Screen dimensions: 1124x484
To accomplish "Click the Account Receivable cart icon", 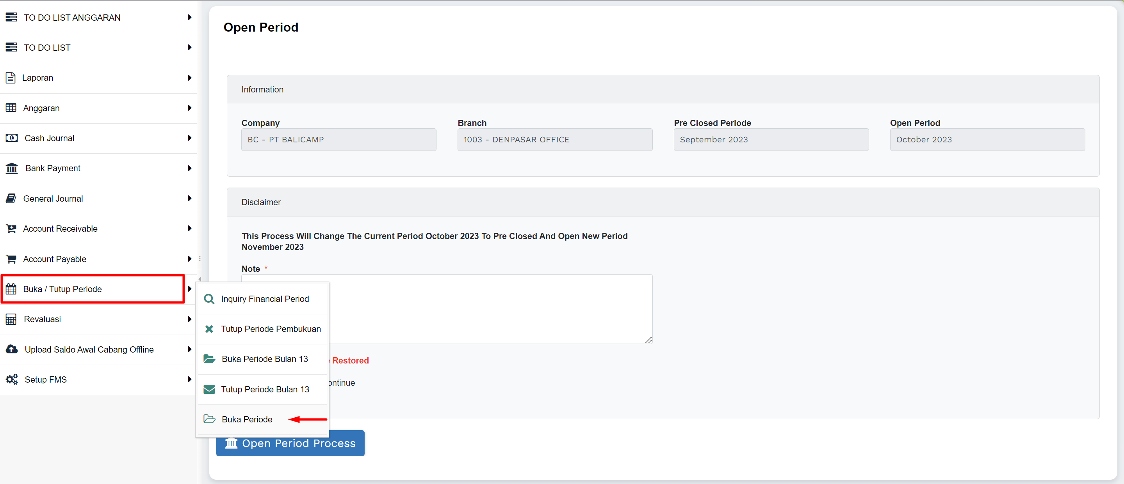I will [11, 229].
